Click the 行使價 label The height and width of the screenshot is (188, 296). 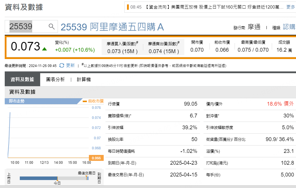[114, 104]
